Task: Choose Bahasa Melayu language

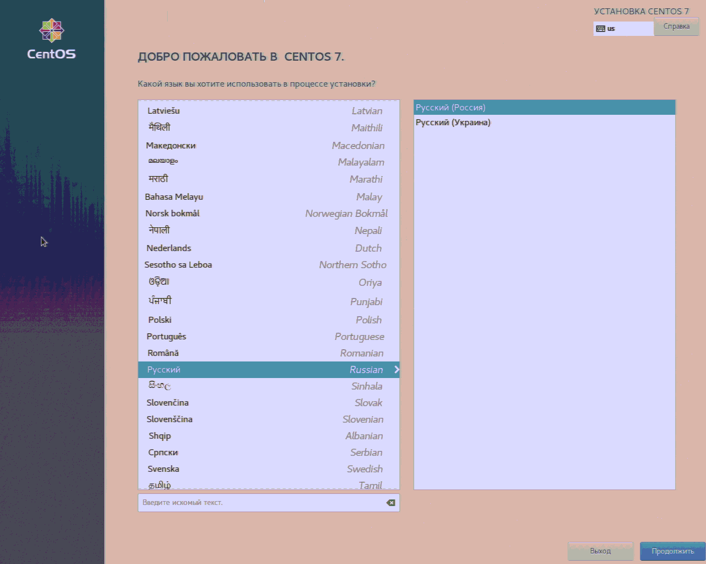Action: (269, 197)
